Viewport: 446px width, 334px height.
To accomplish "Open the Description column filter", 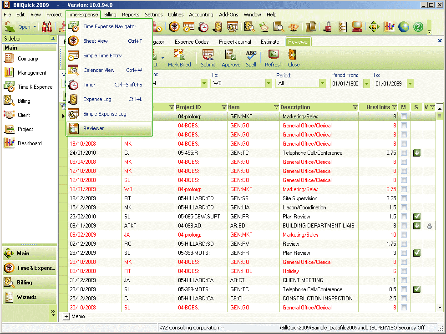I will 355,107.
